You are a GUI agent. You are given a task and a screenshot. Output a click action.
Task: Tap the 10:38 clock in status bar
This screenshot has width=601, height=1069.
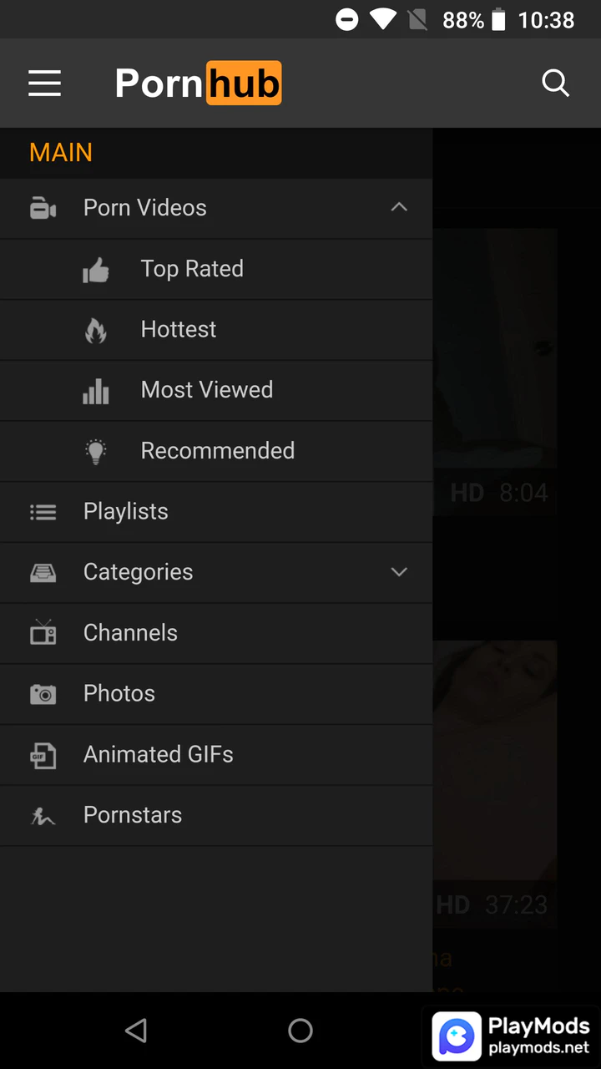546,20
